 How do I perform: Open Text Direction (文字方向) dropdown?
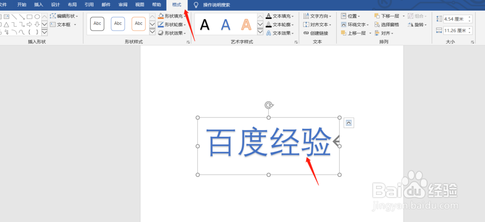coord(317,16)
